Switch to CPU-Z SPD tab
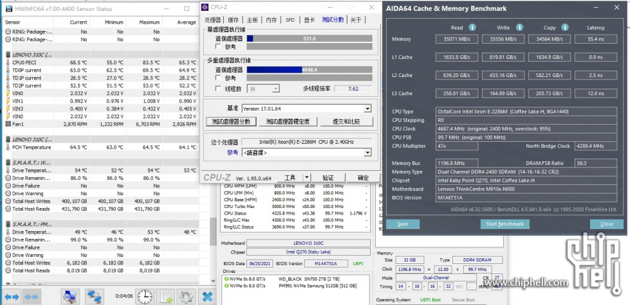The height and width of the screenshot is (305, 630). coord(290,20)
